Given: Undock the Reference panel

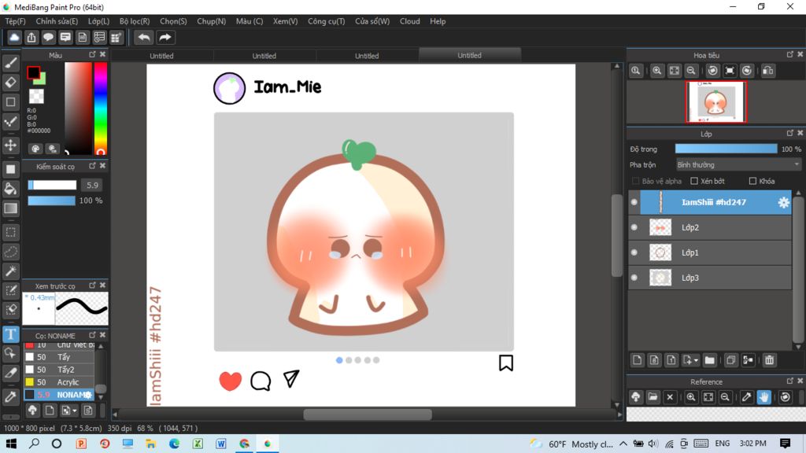Looking at the screenshot, I should 790,381.
